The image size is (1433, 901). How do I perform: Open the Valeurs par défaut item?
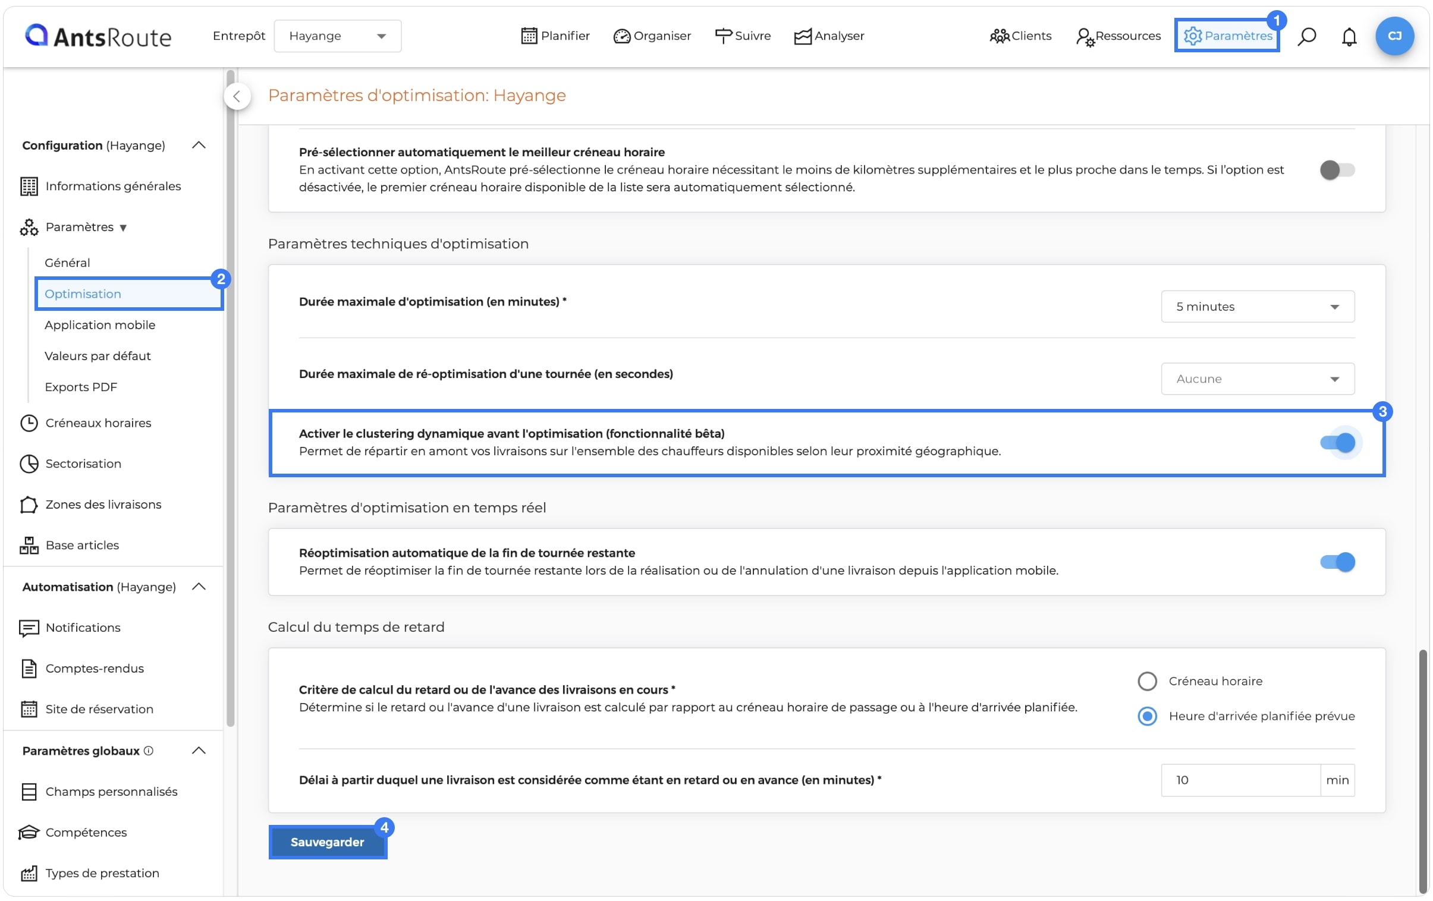click(98, 355)
